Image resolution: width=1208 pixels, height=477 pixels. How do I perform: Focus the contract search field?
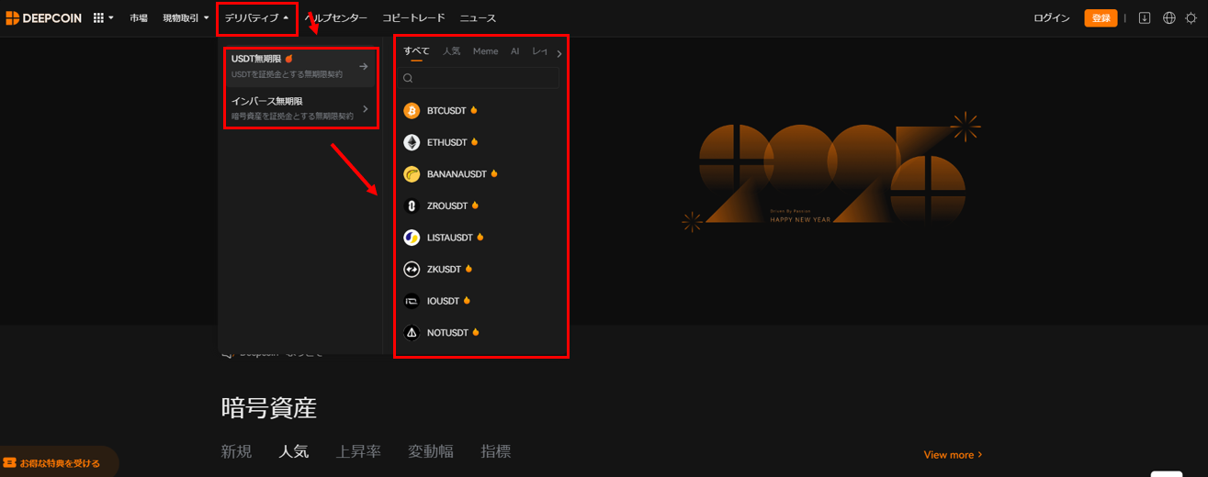coord(480,78)
